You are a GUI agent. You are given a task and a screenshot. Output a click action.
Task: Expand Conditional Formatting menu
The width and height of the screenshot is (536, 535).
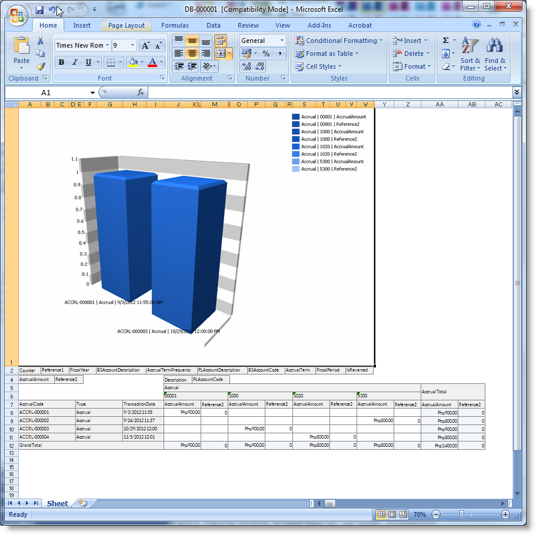coord(338,41)
